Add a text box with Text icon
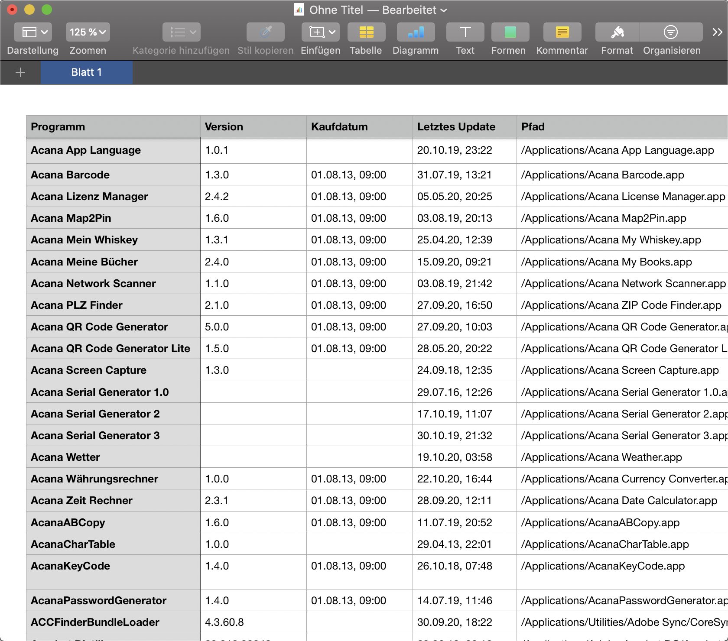The height and width of the screenshot is (641, 728). click(x=465, y=32)
